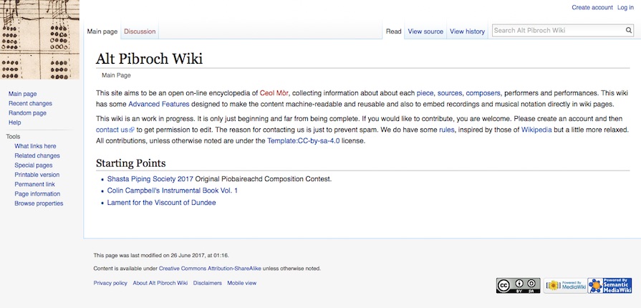Viewport: 641px width, 308px height.
Task: Follow the red Ceol Mòr link
Action: (274, 93)
